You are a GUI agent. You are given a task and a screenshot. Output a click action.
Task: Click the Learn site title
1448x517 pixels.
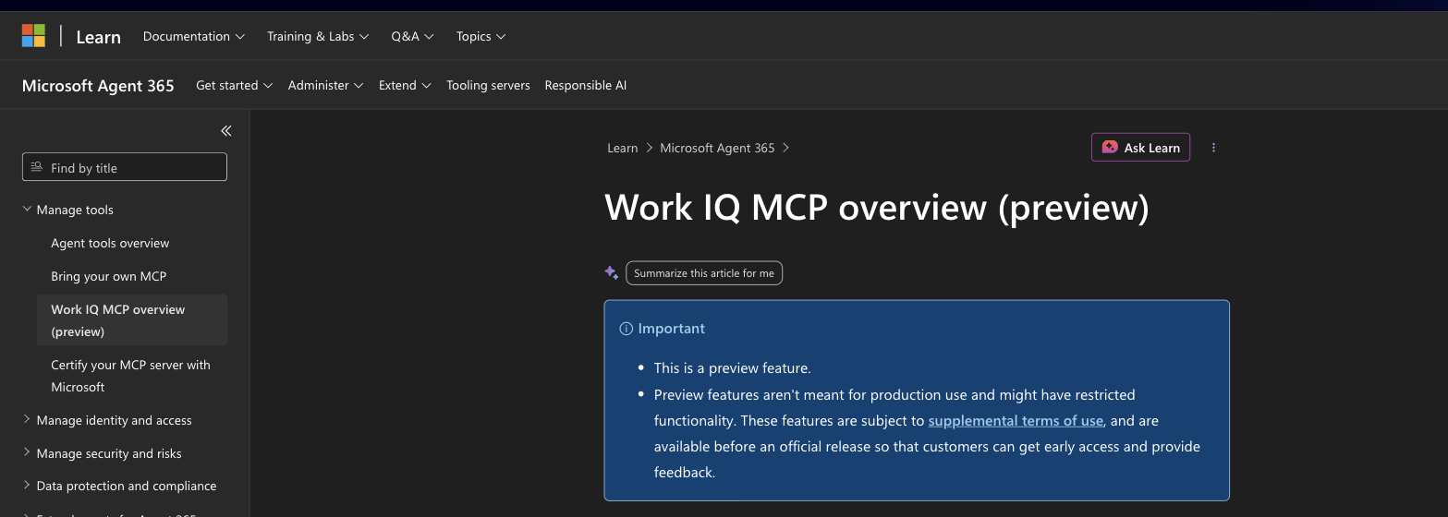98,37
